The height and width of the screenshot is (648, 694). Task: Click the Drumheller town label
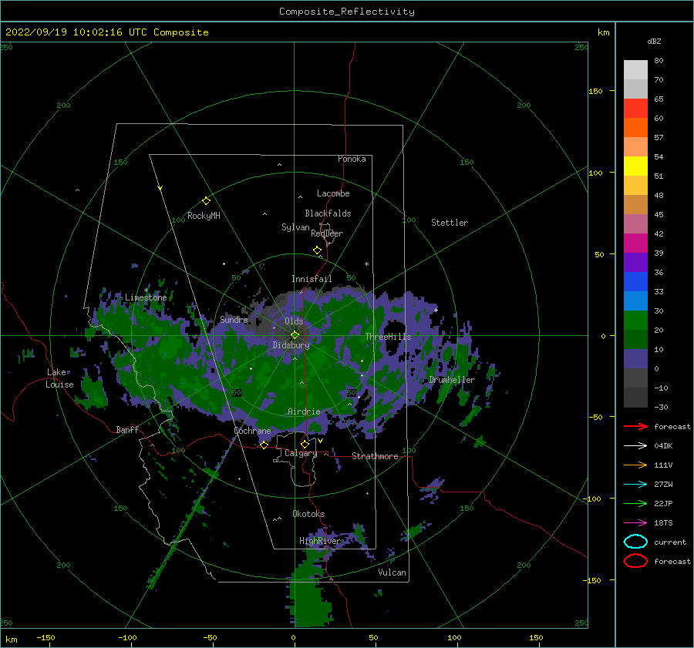[x=452, y=380]
